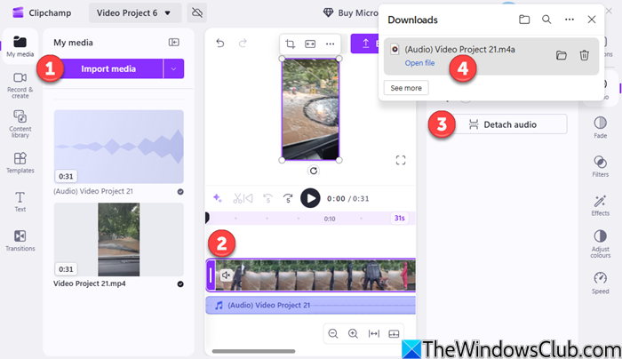Click the AI sparkle icon by playback
622x359 pixels.
click(218, 198)
